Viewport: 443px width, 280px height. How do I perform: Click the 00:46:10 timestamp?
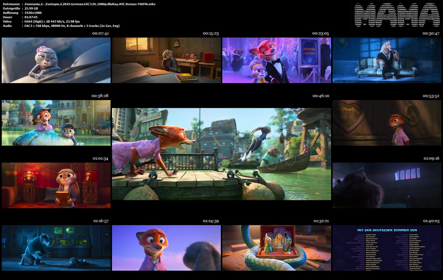[321, 96]
